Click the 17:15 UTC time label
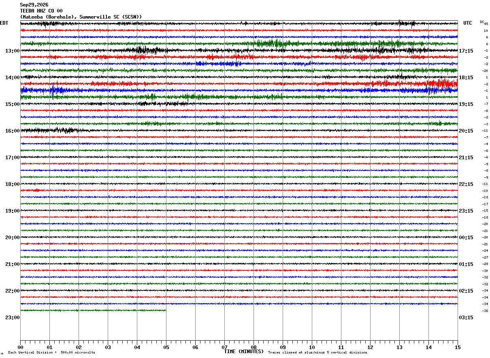 [x=466, y=51]
